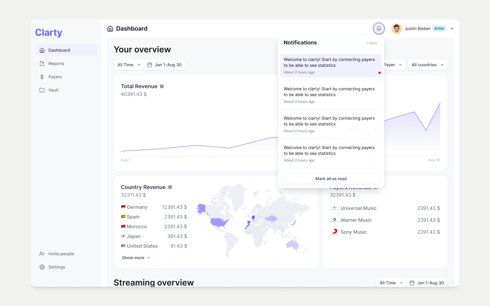Click Justin Bieber's avatar image
This screenshot has width=490, height=306.
(x=397, y=28)
